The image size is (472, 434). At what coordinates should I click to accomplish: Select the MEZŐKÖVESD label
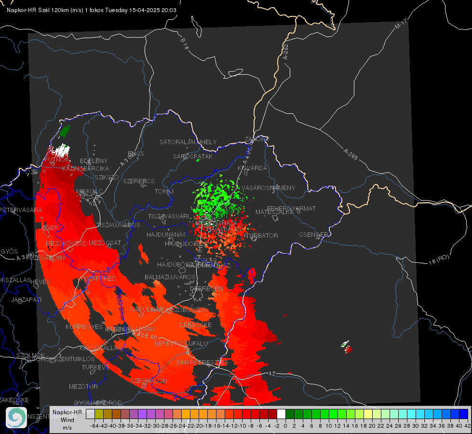tap(67, 244)
